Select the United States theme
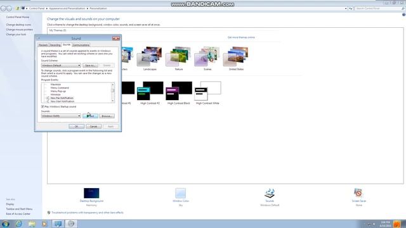Viewport: 406px width, 228px height. tap(236, 59)
